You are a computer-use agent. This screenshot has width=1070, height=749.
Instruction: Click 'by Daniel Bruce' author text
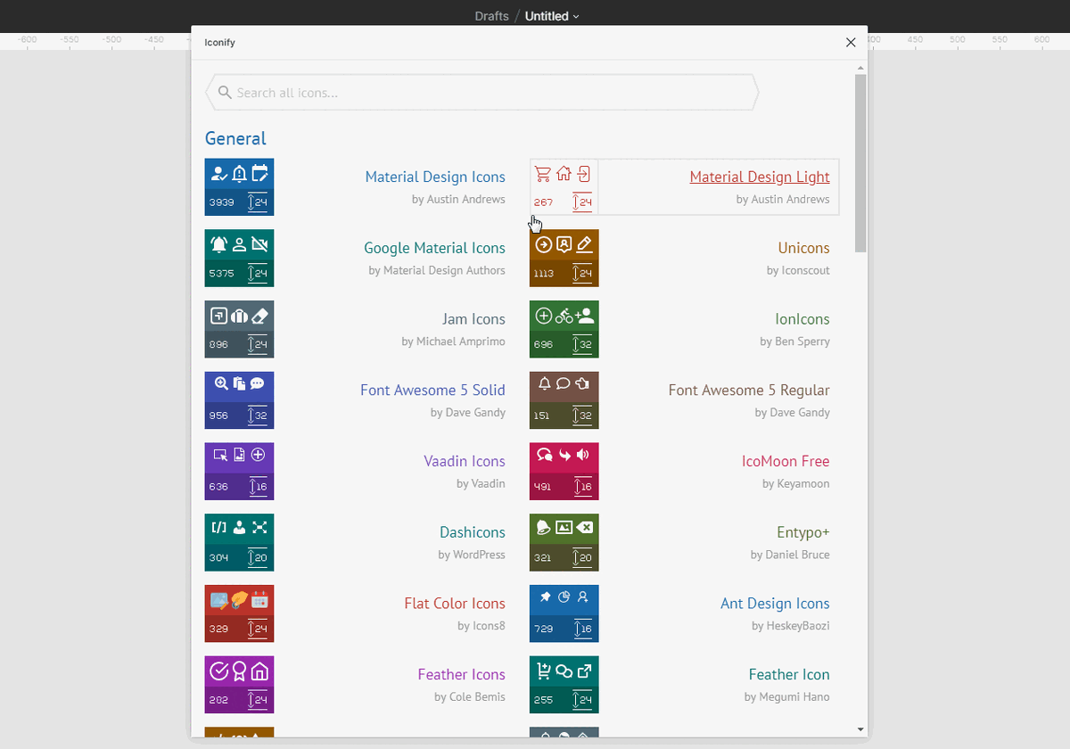pyautogui.click(x=790, y=555)
